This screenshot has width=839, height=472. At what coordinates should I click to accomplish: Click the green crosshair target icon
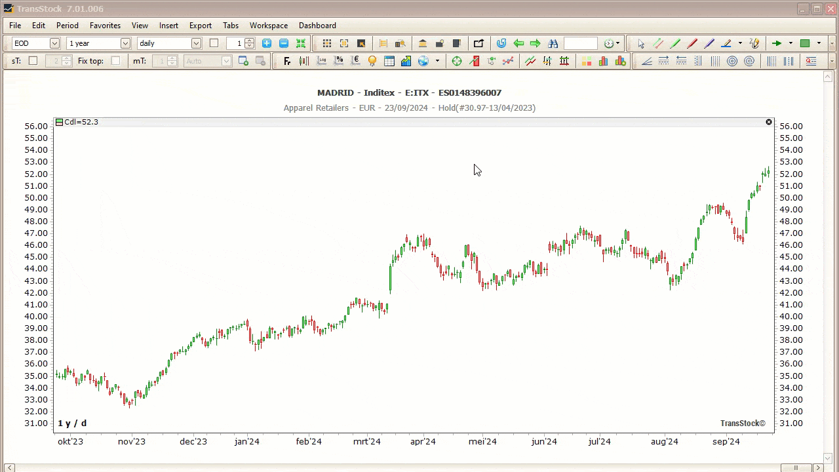(x=457, y=61)
